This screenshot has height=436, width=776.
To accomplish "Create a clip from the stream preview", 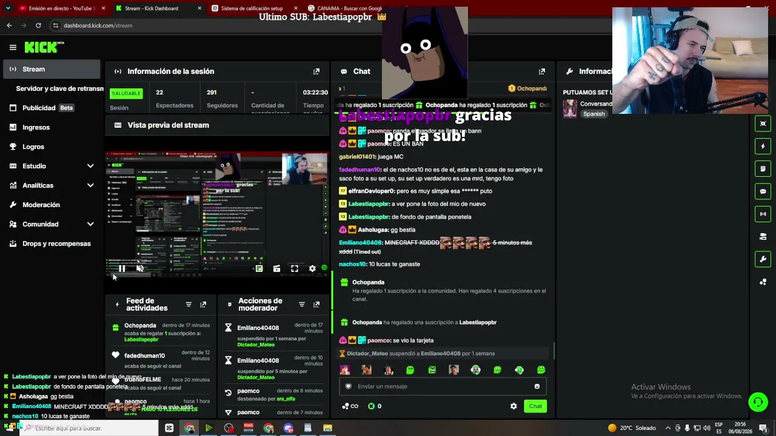I will (276, 268).
